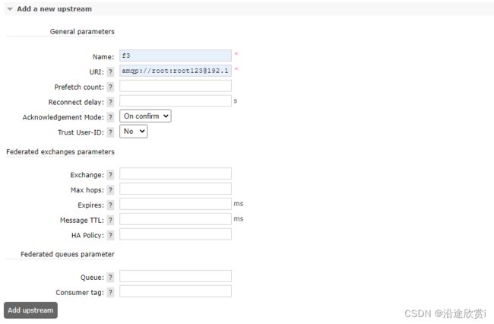Open the Acknowledgement Mode help icon
The width and height of the screenshot is (494, 324).
pos(110,117)
